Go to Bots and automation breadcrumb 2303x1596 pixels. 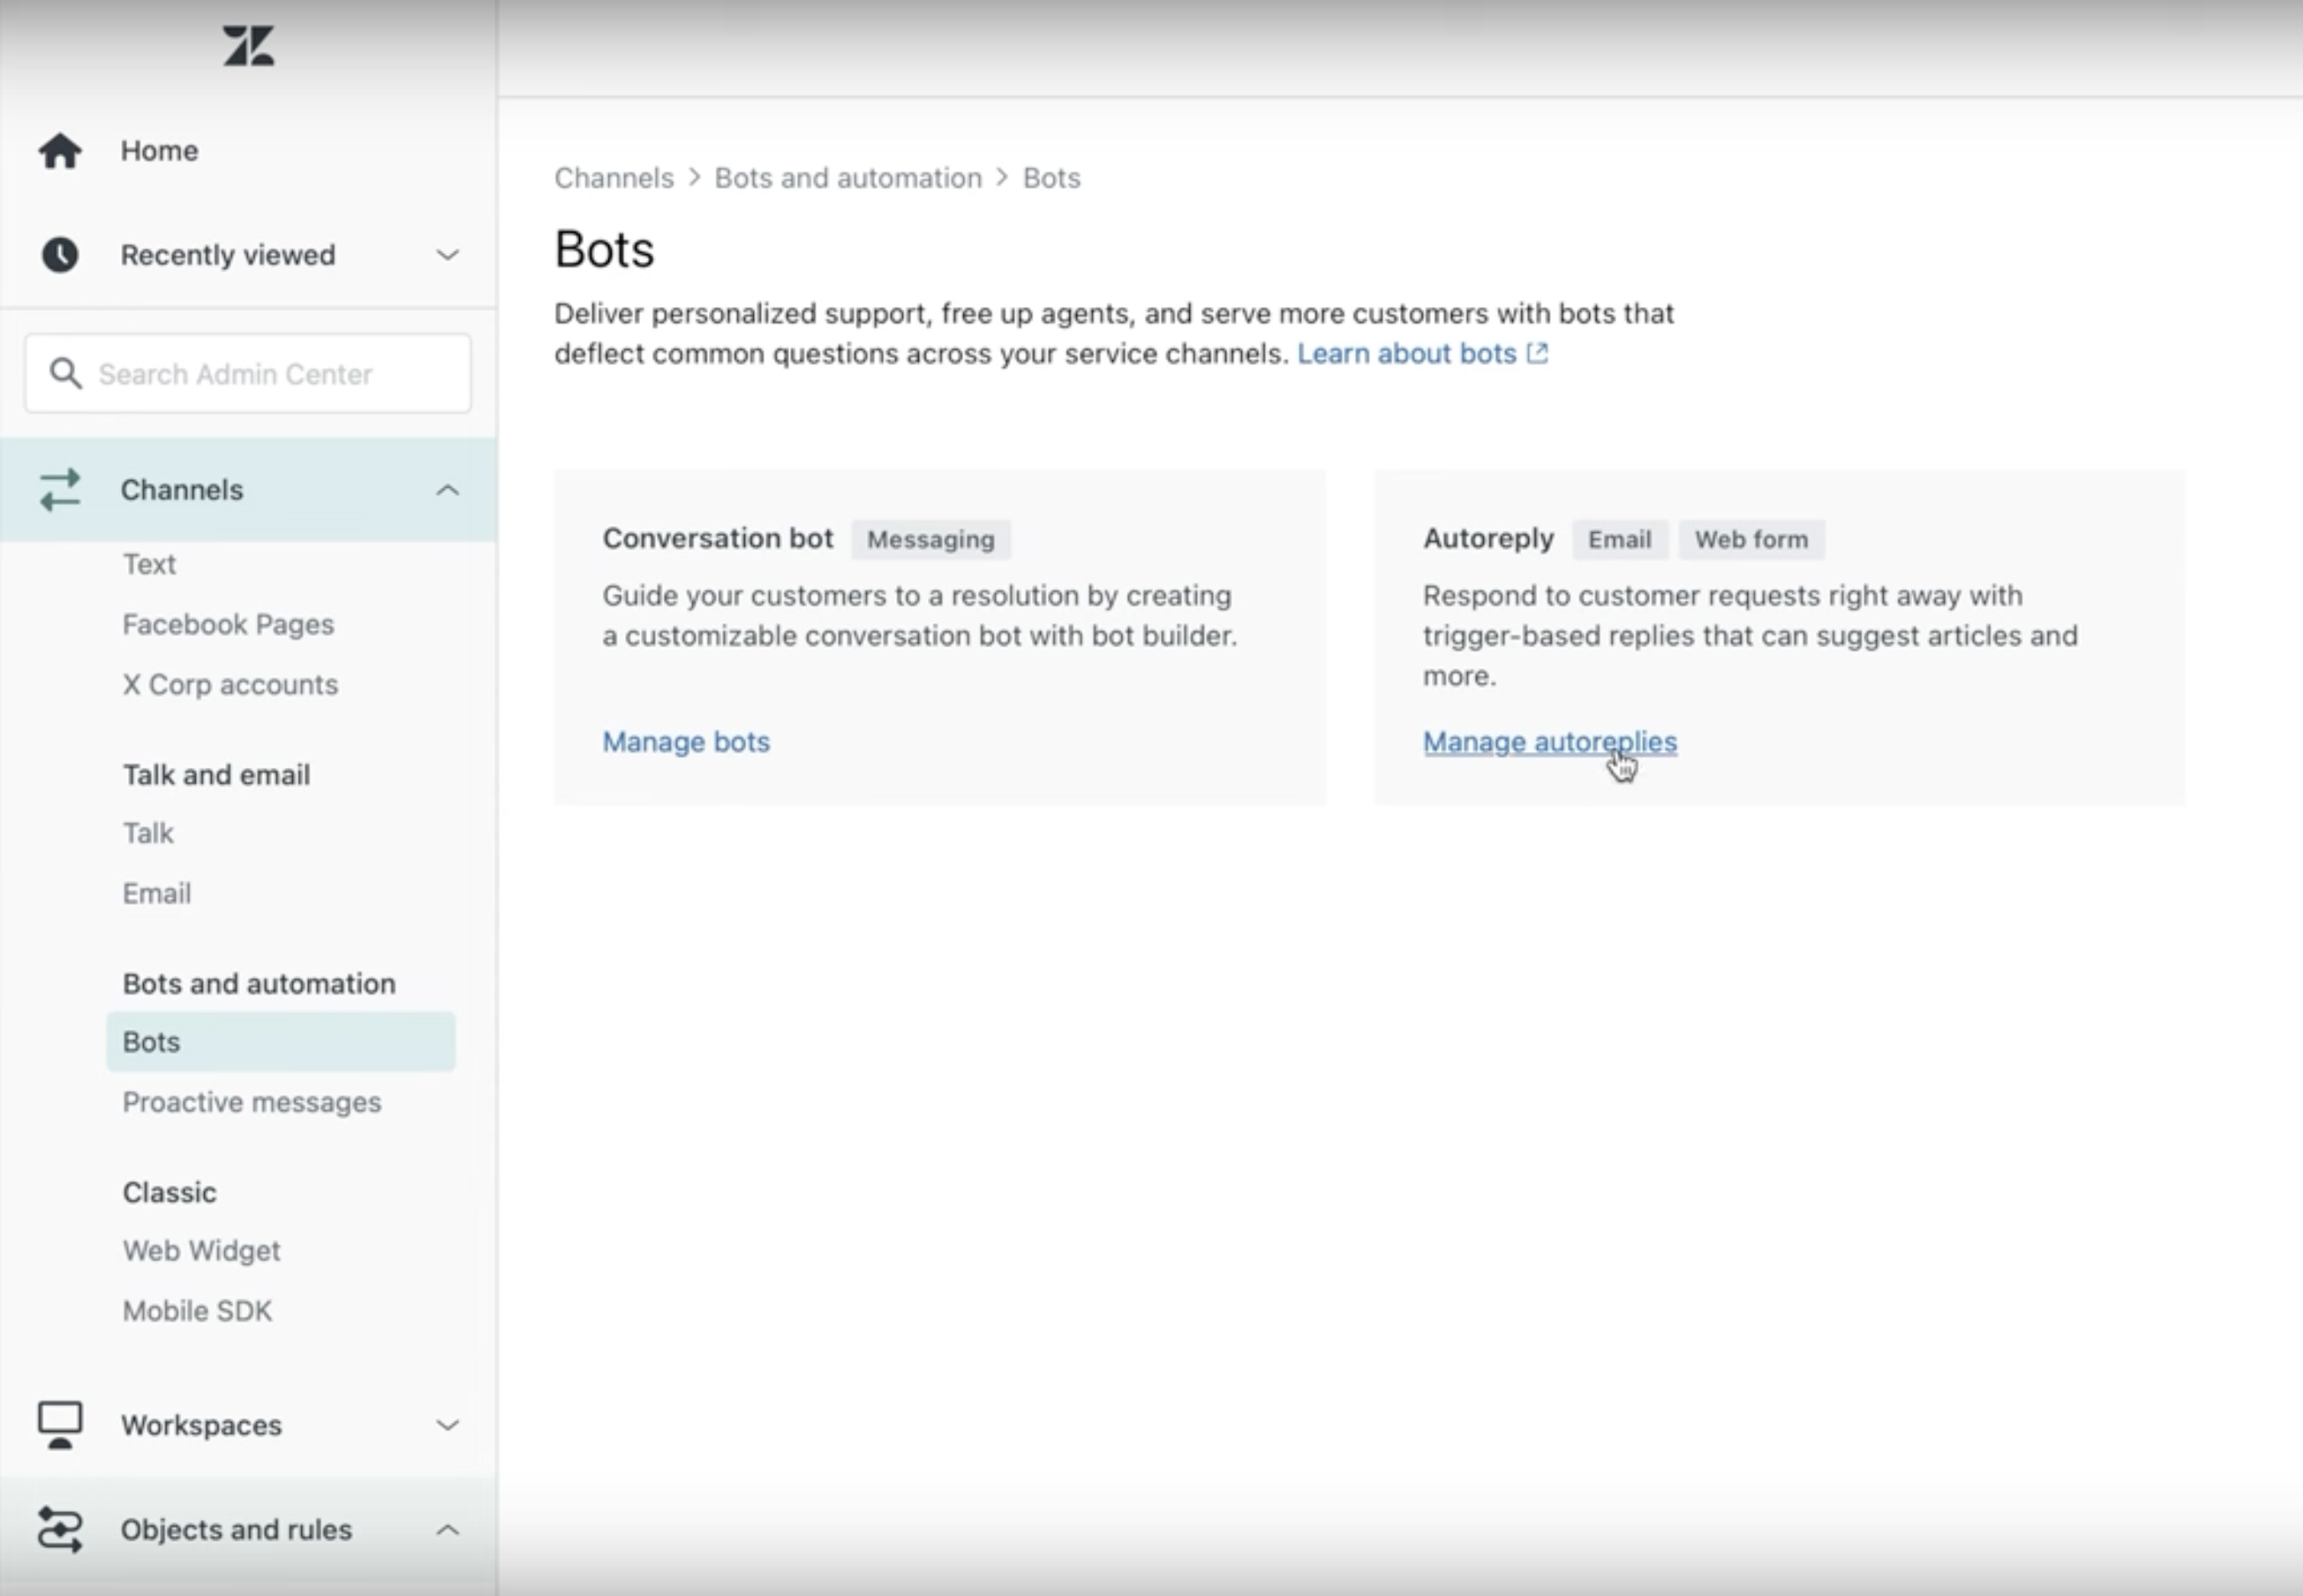tap(848, 178)
